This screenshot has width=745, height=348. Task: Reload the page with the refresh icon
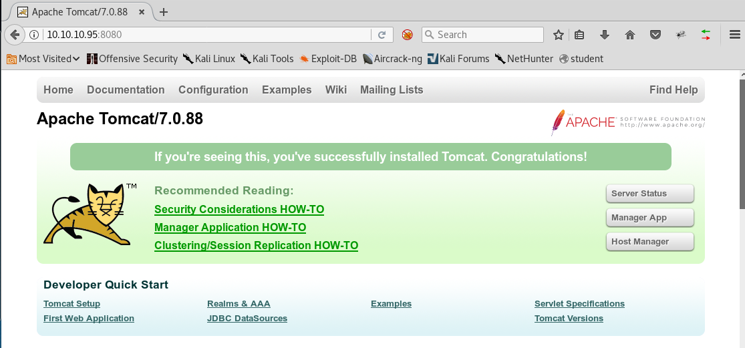[x=382, y=35]
